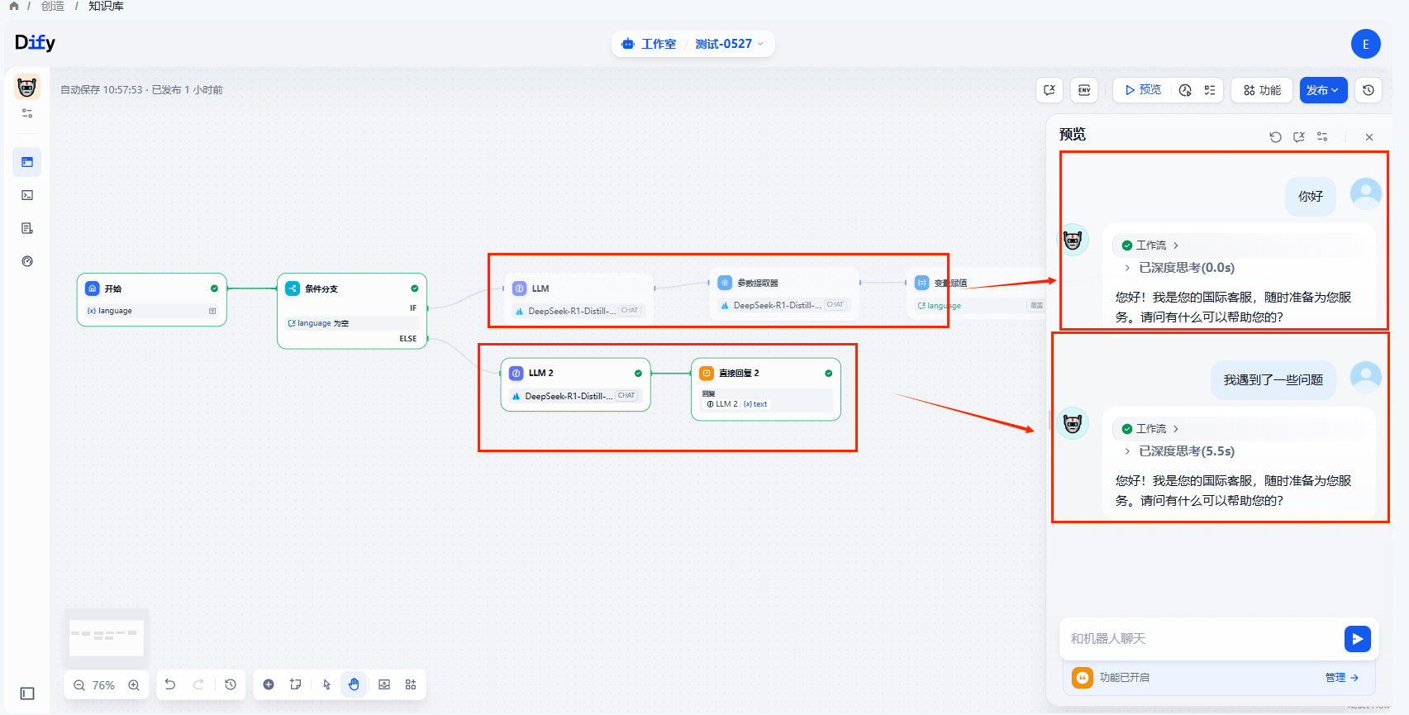Image resolution: width=1409 pixels, height=715 pixels.
Task: Click the zoom out magnifier icon
Action: coord(79,685)
